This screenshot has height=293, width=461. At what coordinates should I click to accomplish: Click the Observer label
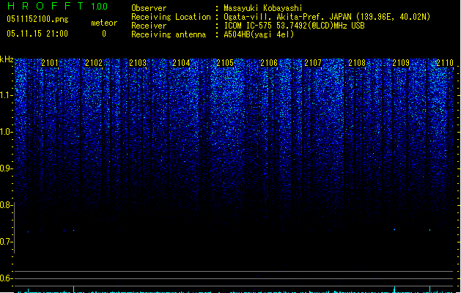pyautogui.click(x=149, y=8)
